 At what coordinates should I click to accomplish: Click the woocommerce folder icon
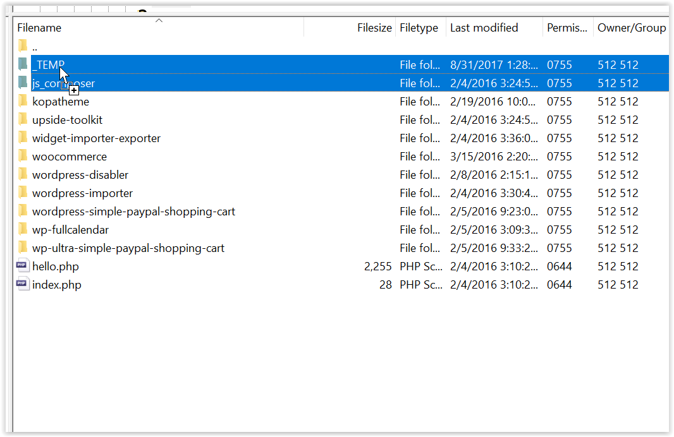pyautogui.click(x=23, y=156)
